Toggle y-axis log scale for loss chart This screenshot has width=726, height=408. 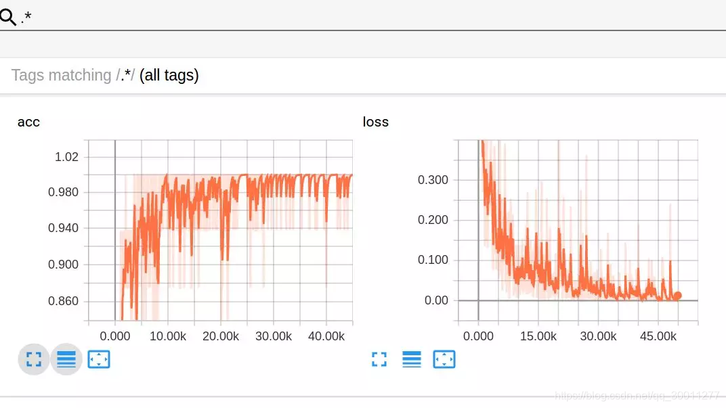click(412, 359)
